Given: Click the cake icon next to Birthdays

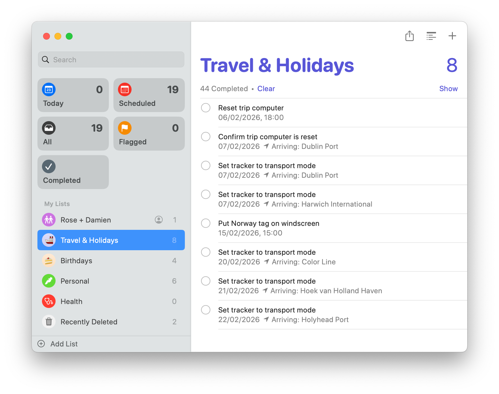Looking at the screenshot, I should [x=48, y=260].
